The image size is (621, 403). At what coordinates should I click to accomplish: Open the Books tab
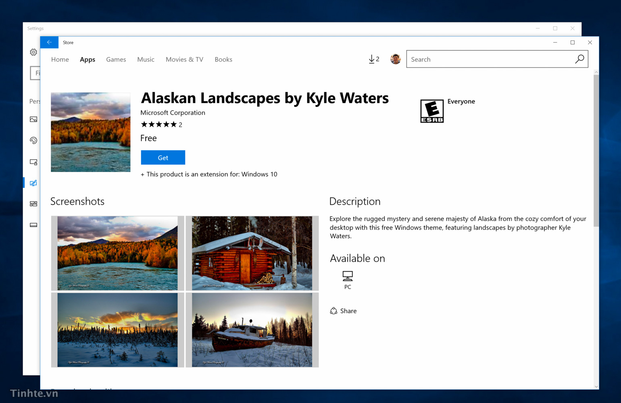click(x=223, y=59)
